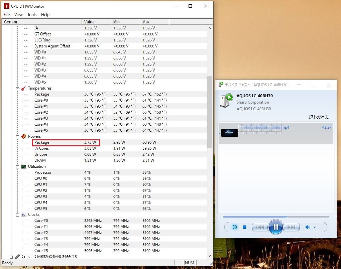Click the Max column header
Viewport: 341px width, 269px height.
pos(154,22)
